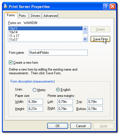Viewport: 119px width, 134px height.
Task: Select the 10x11 form in list
Action: 46,29
